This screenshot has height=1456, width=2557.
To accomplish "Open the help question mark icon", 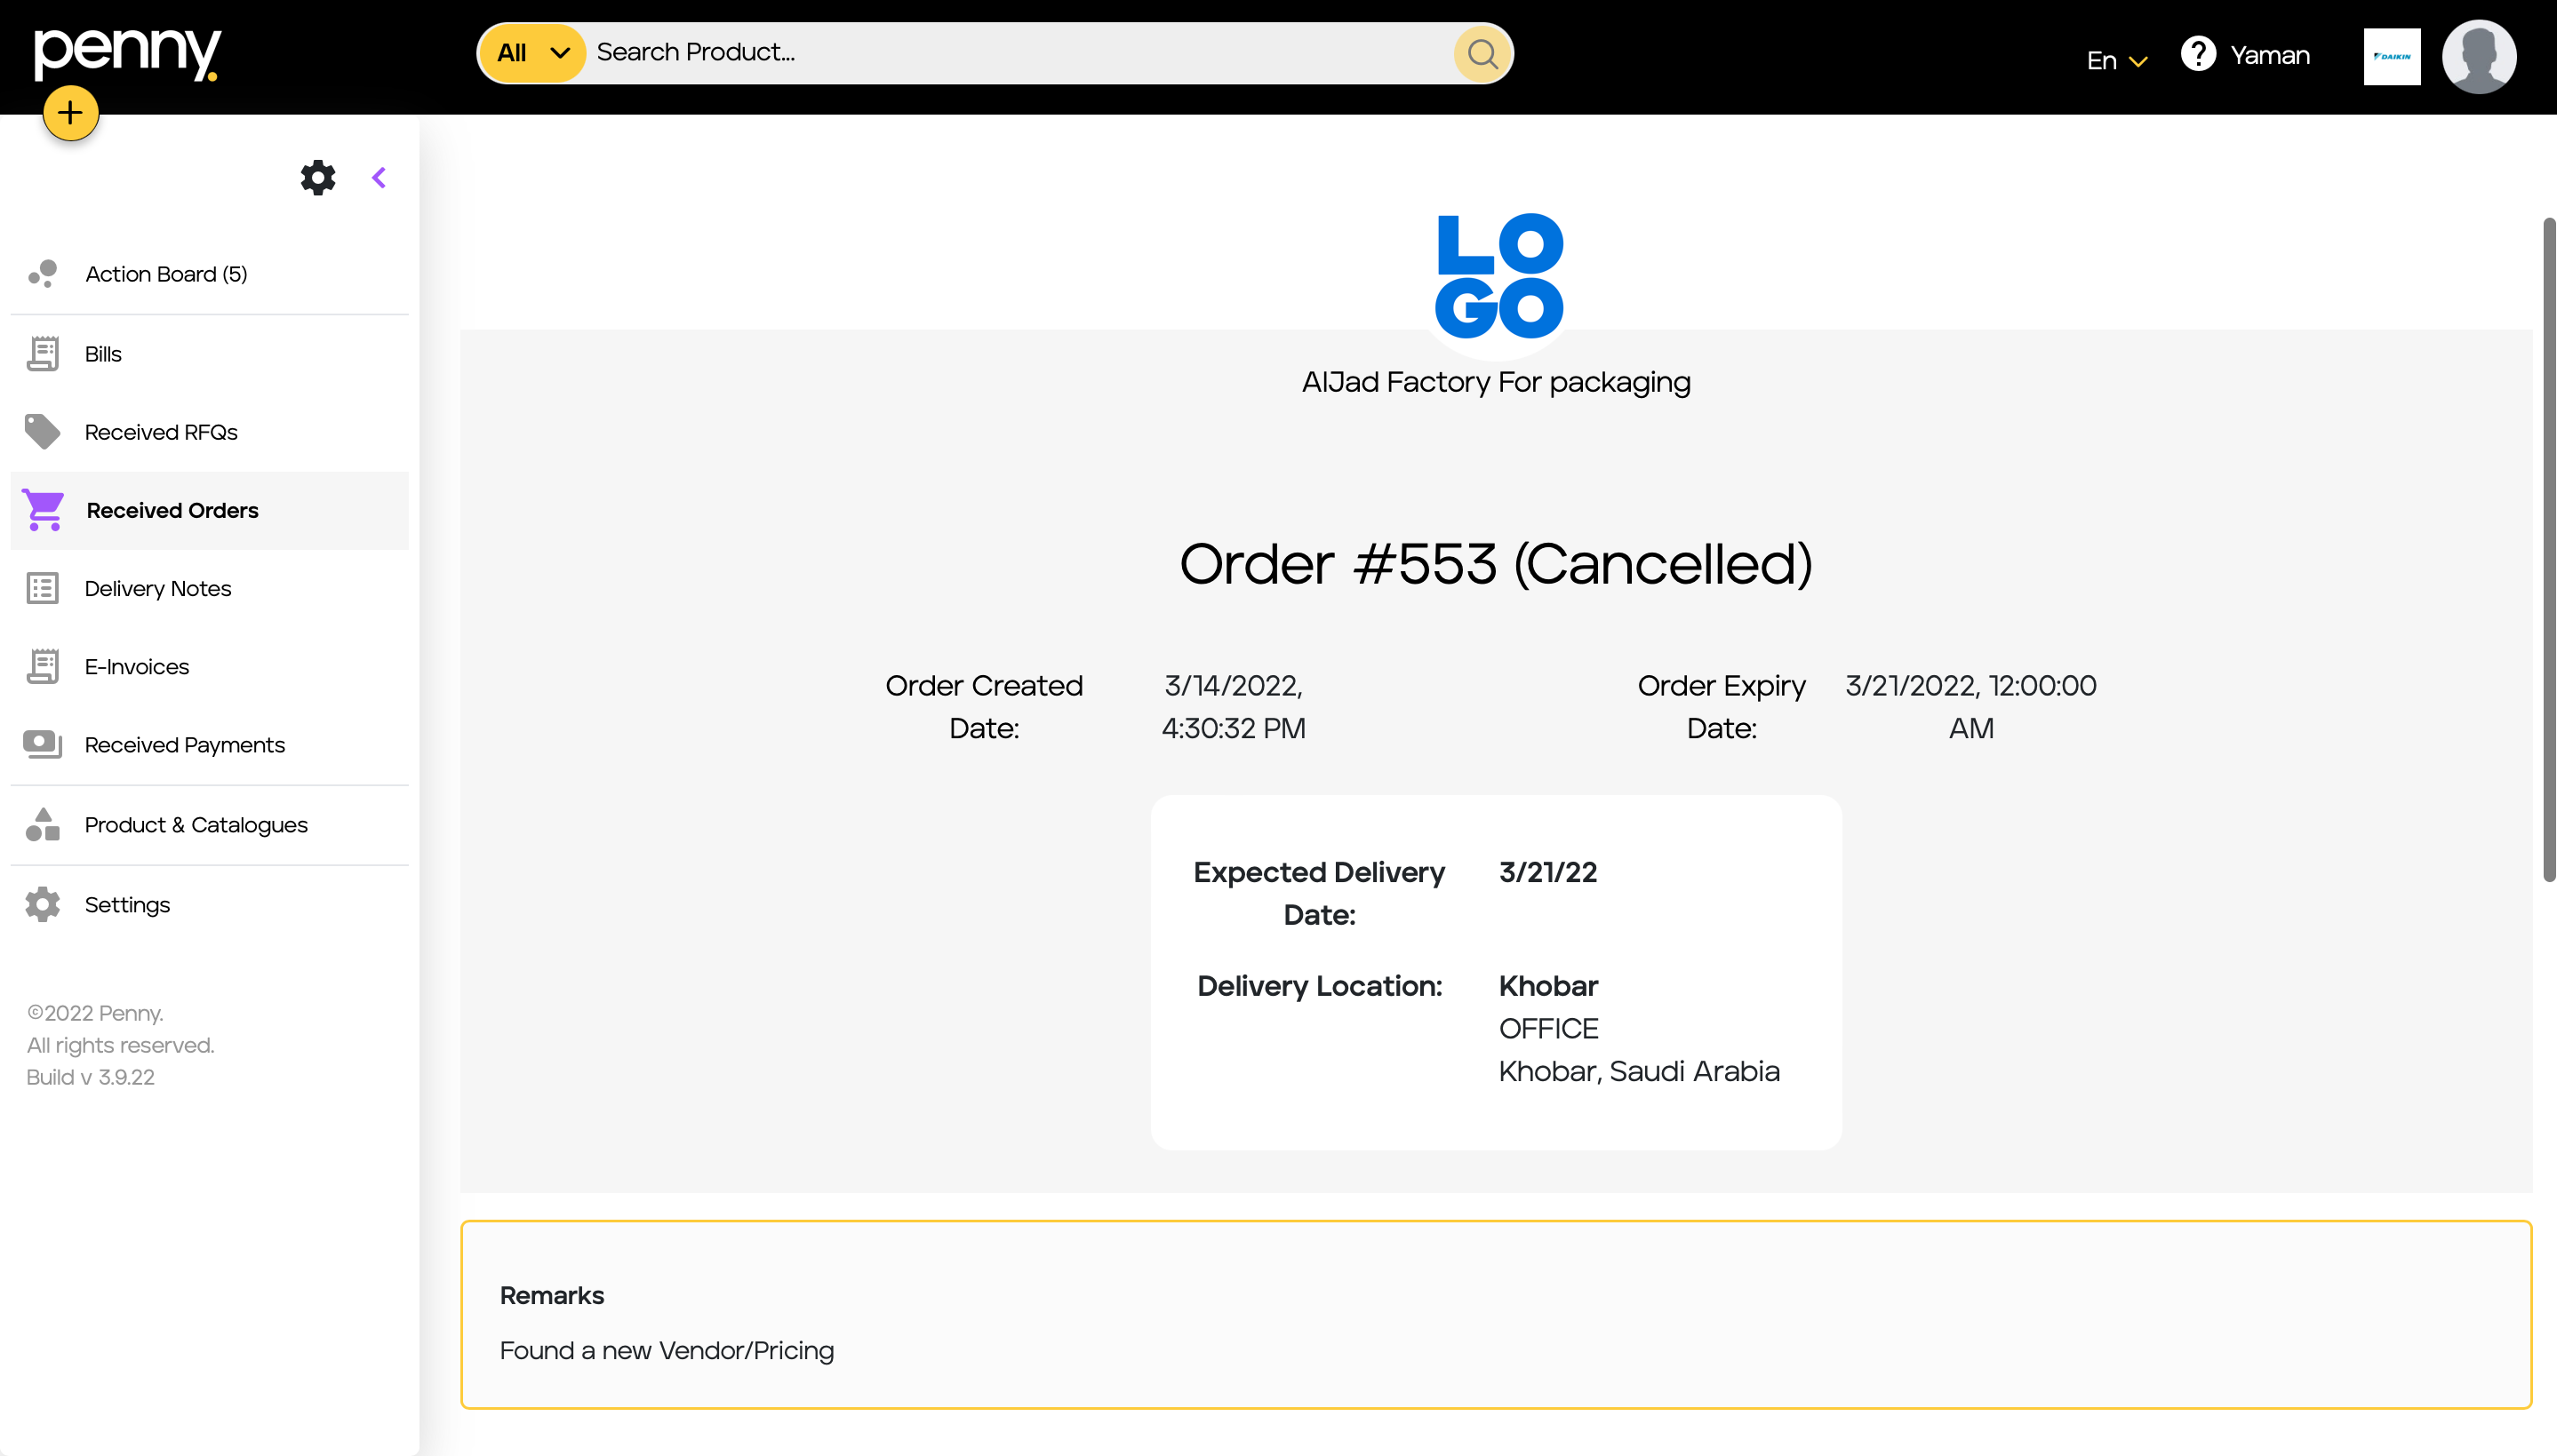I will pyautogui.click(x=2198, y=54).
